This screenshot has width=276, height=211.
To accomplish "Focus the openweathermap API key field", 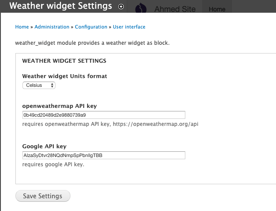I will (x=103, y=115).
